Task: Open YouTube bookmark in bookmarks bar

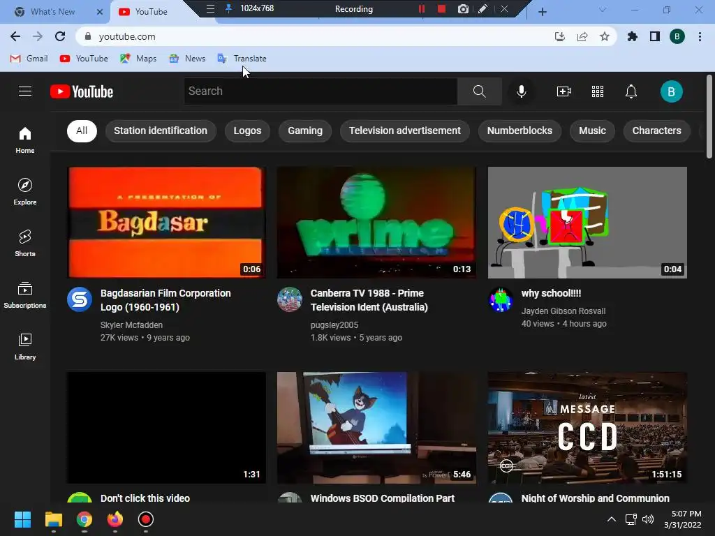Action: tap(84, 59)
